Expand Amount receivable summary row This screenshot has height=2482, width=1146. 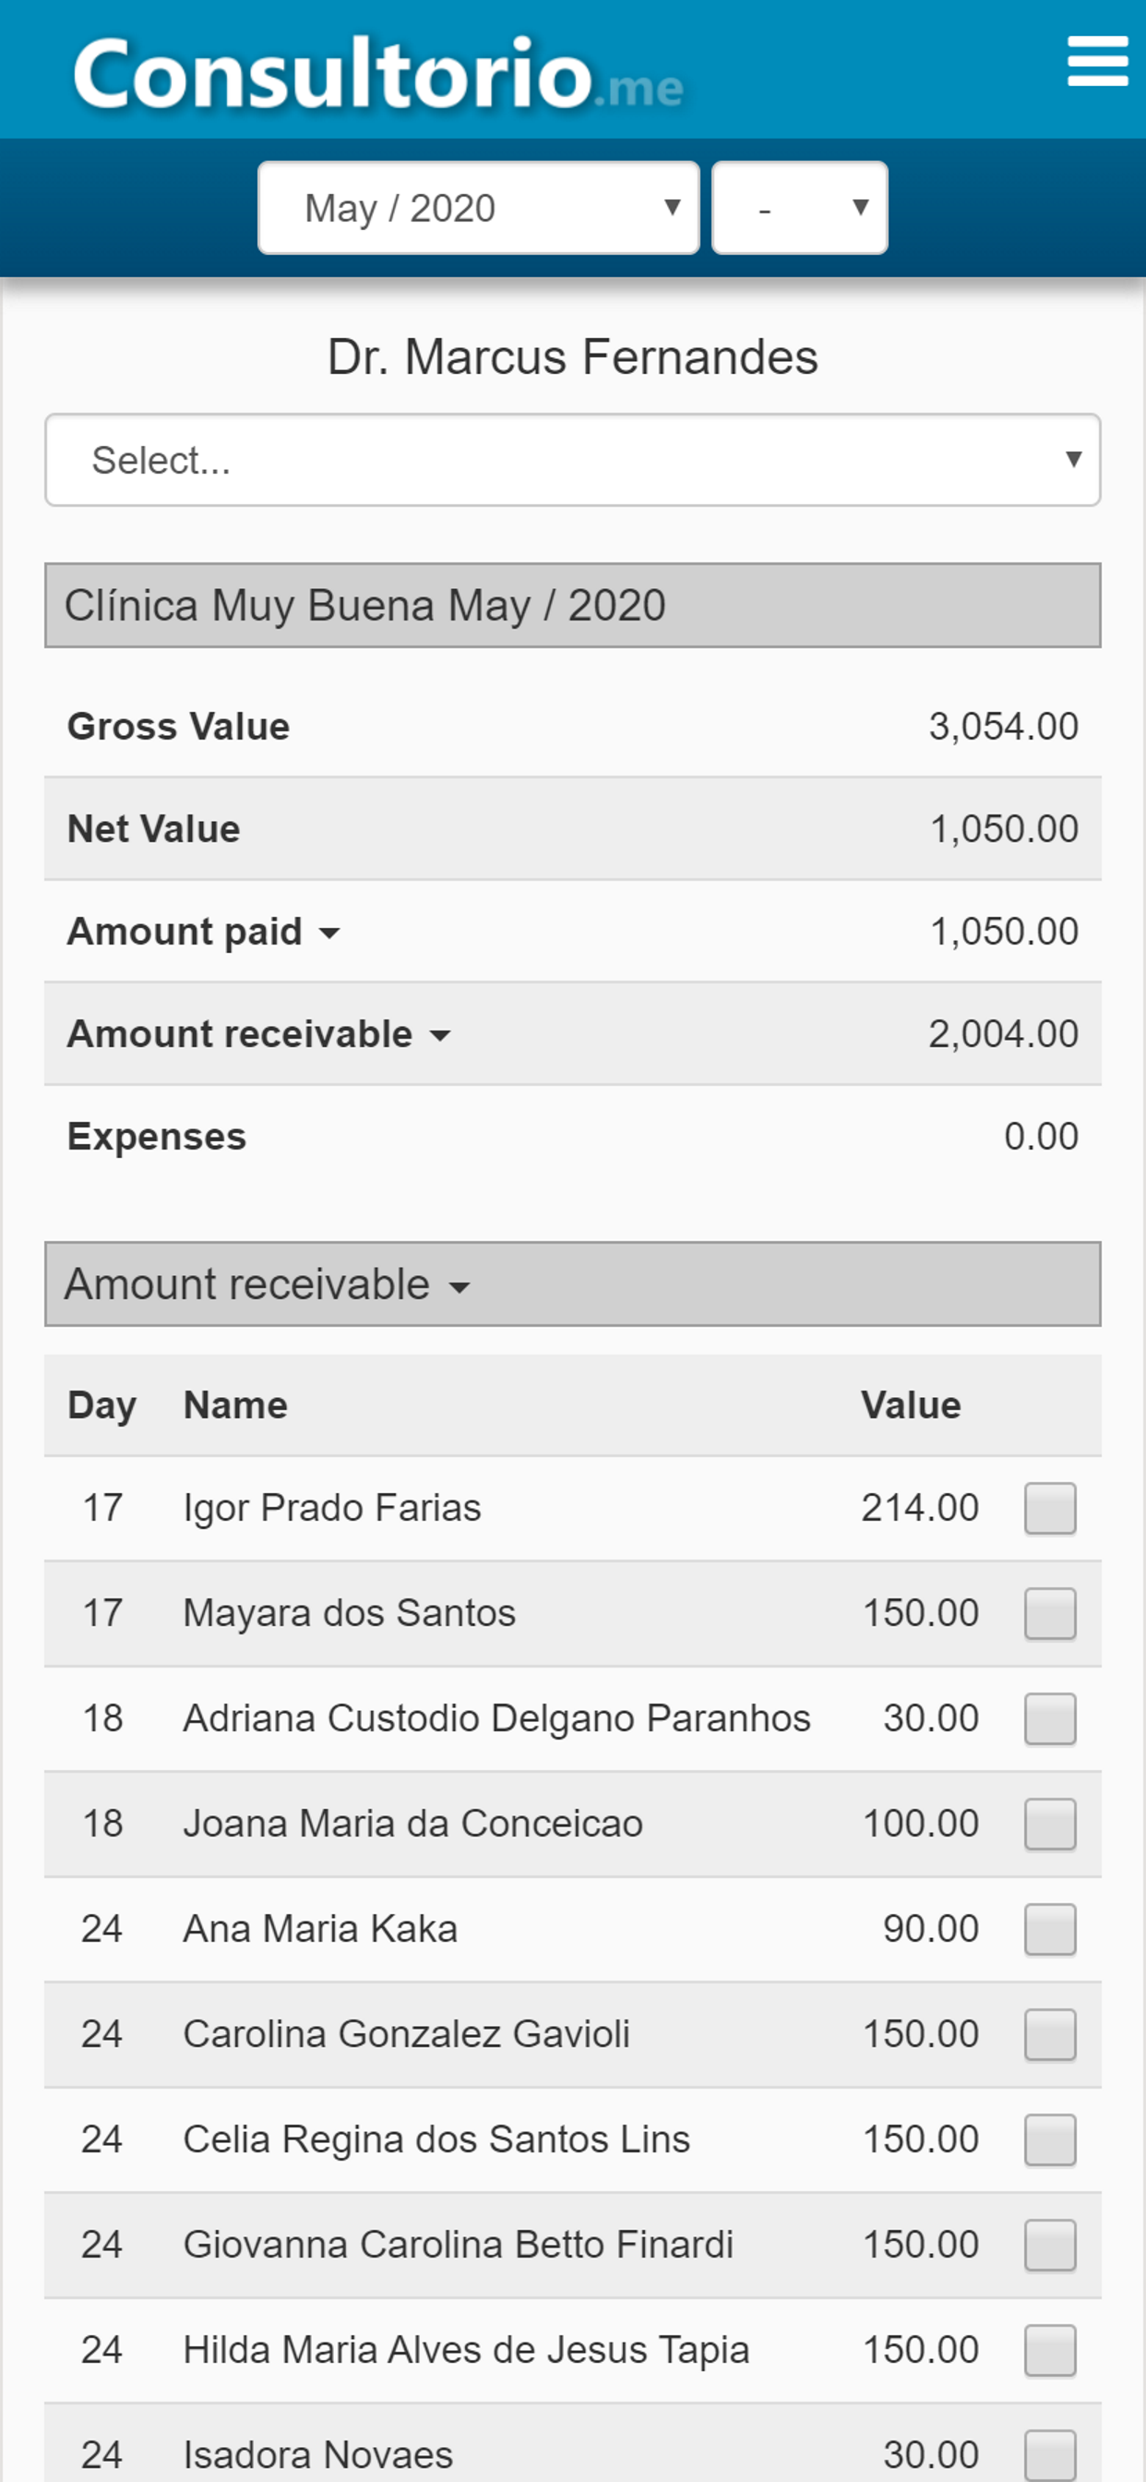tap(440, 1036)
